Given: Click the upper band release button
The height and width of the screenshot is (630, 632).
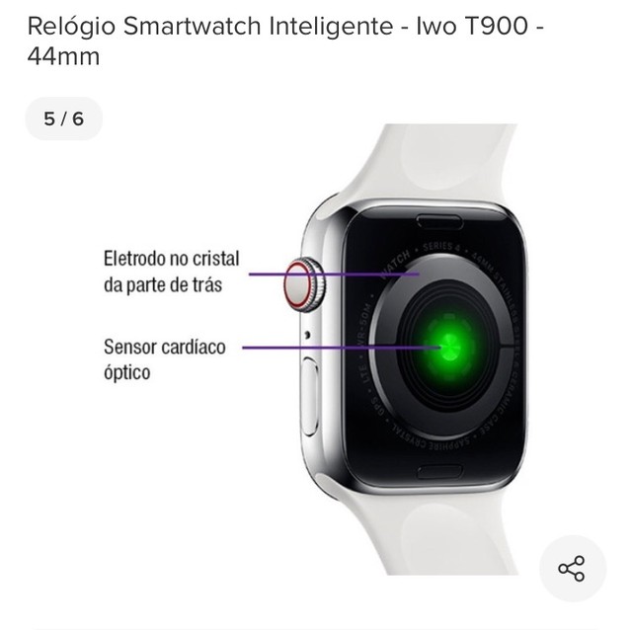Looking at the screenshot, I should [439, 221].
